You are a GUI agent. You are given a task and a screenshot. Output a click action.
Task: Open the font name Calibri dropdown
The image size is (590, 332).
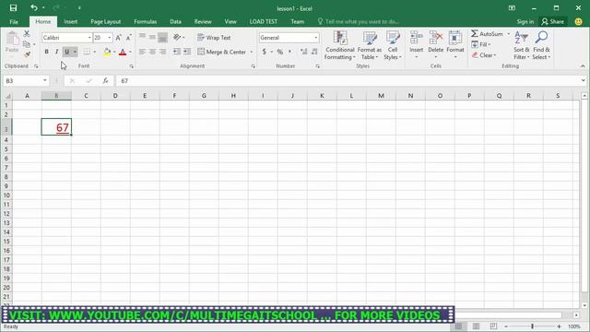[x=89, y=38]
